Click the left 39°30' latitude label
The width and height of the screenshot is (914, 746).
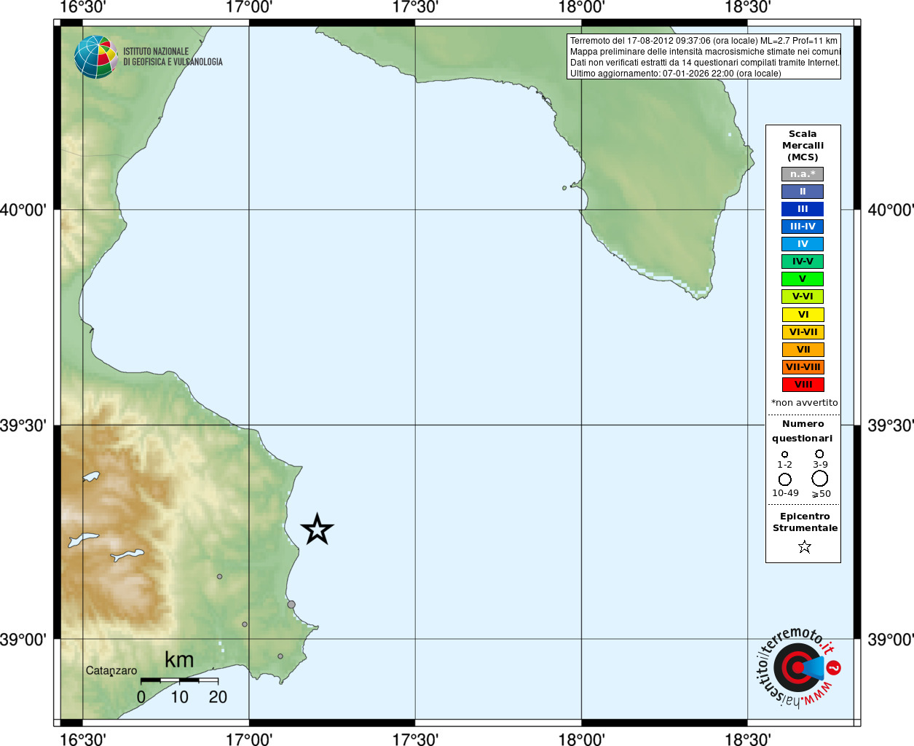pos(23,425)
